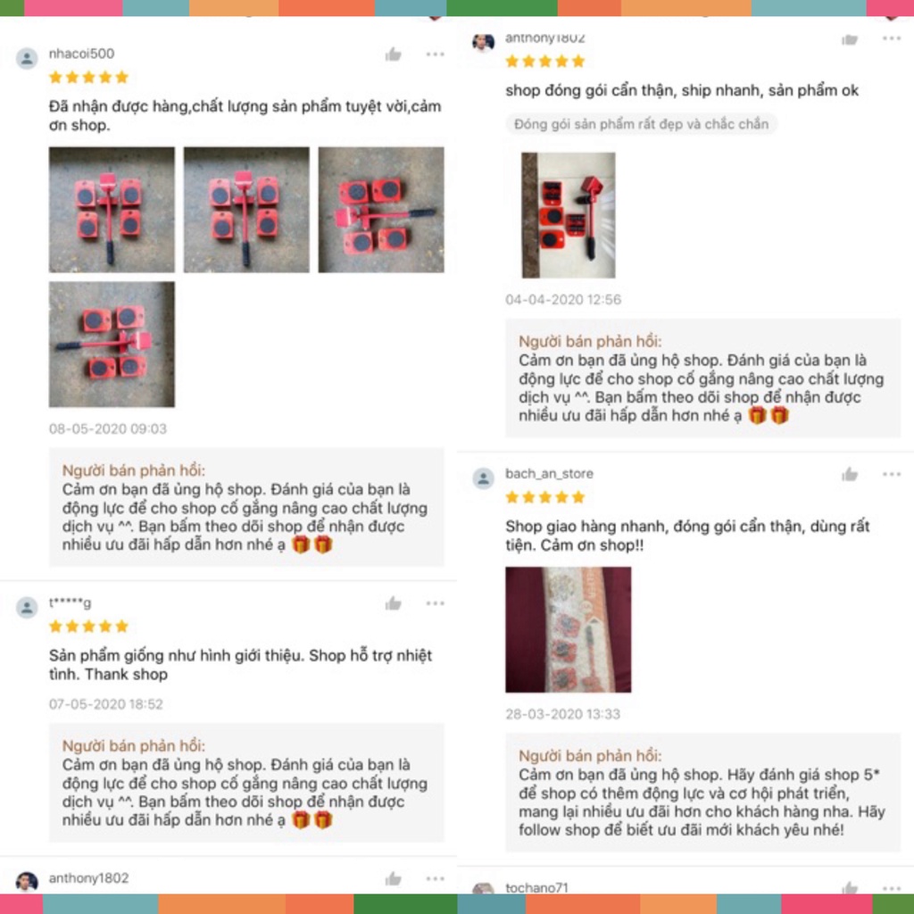Like the review by nhacoi500
Viewport: 914px width, 914px height.
pyautogui.click(x=394, y=54)
